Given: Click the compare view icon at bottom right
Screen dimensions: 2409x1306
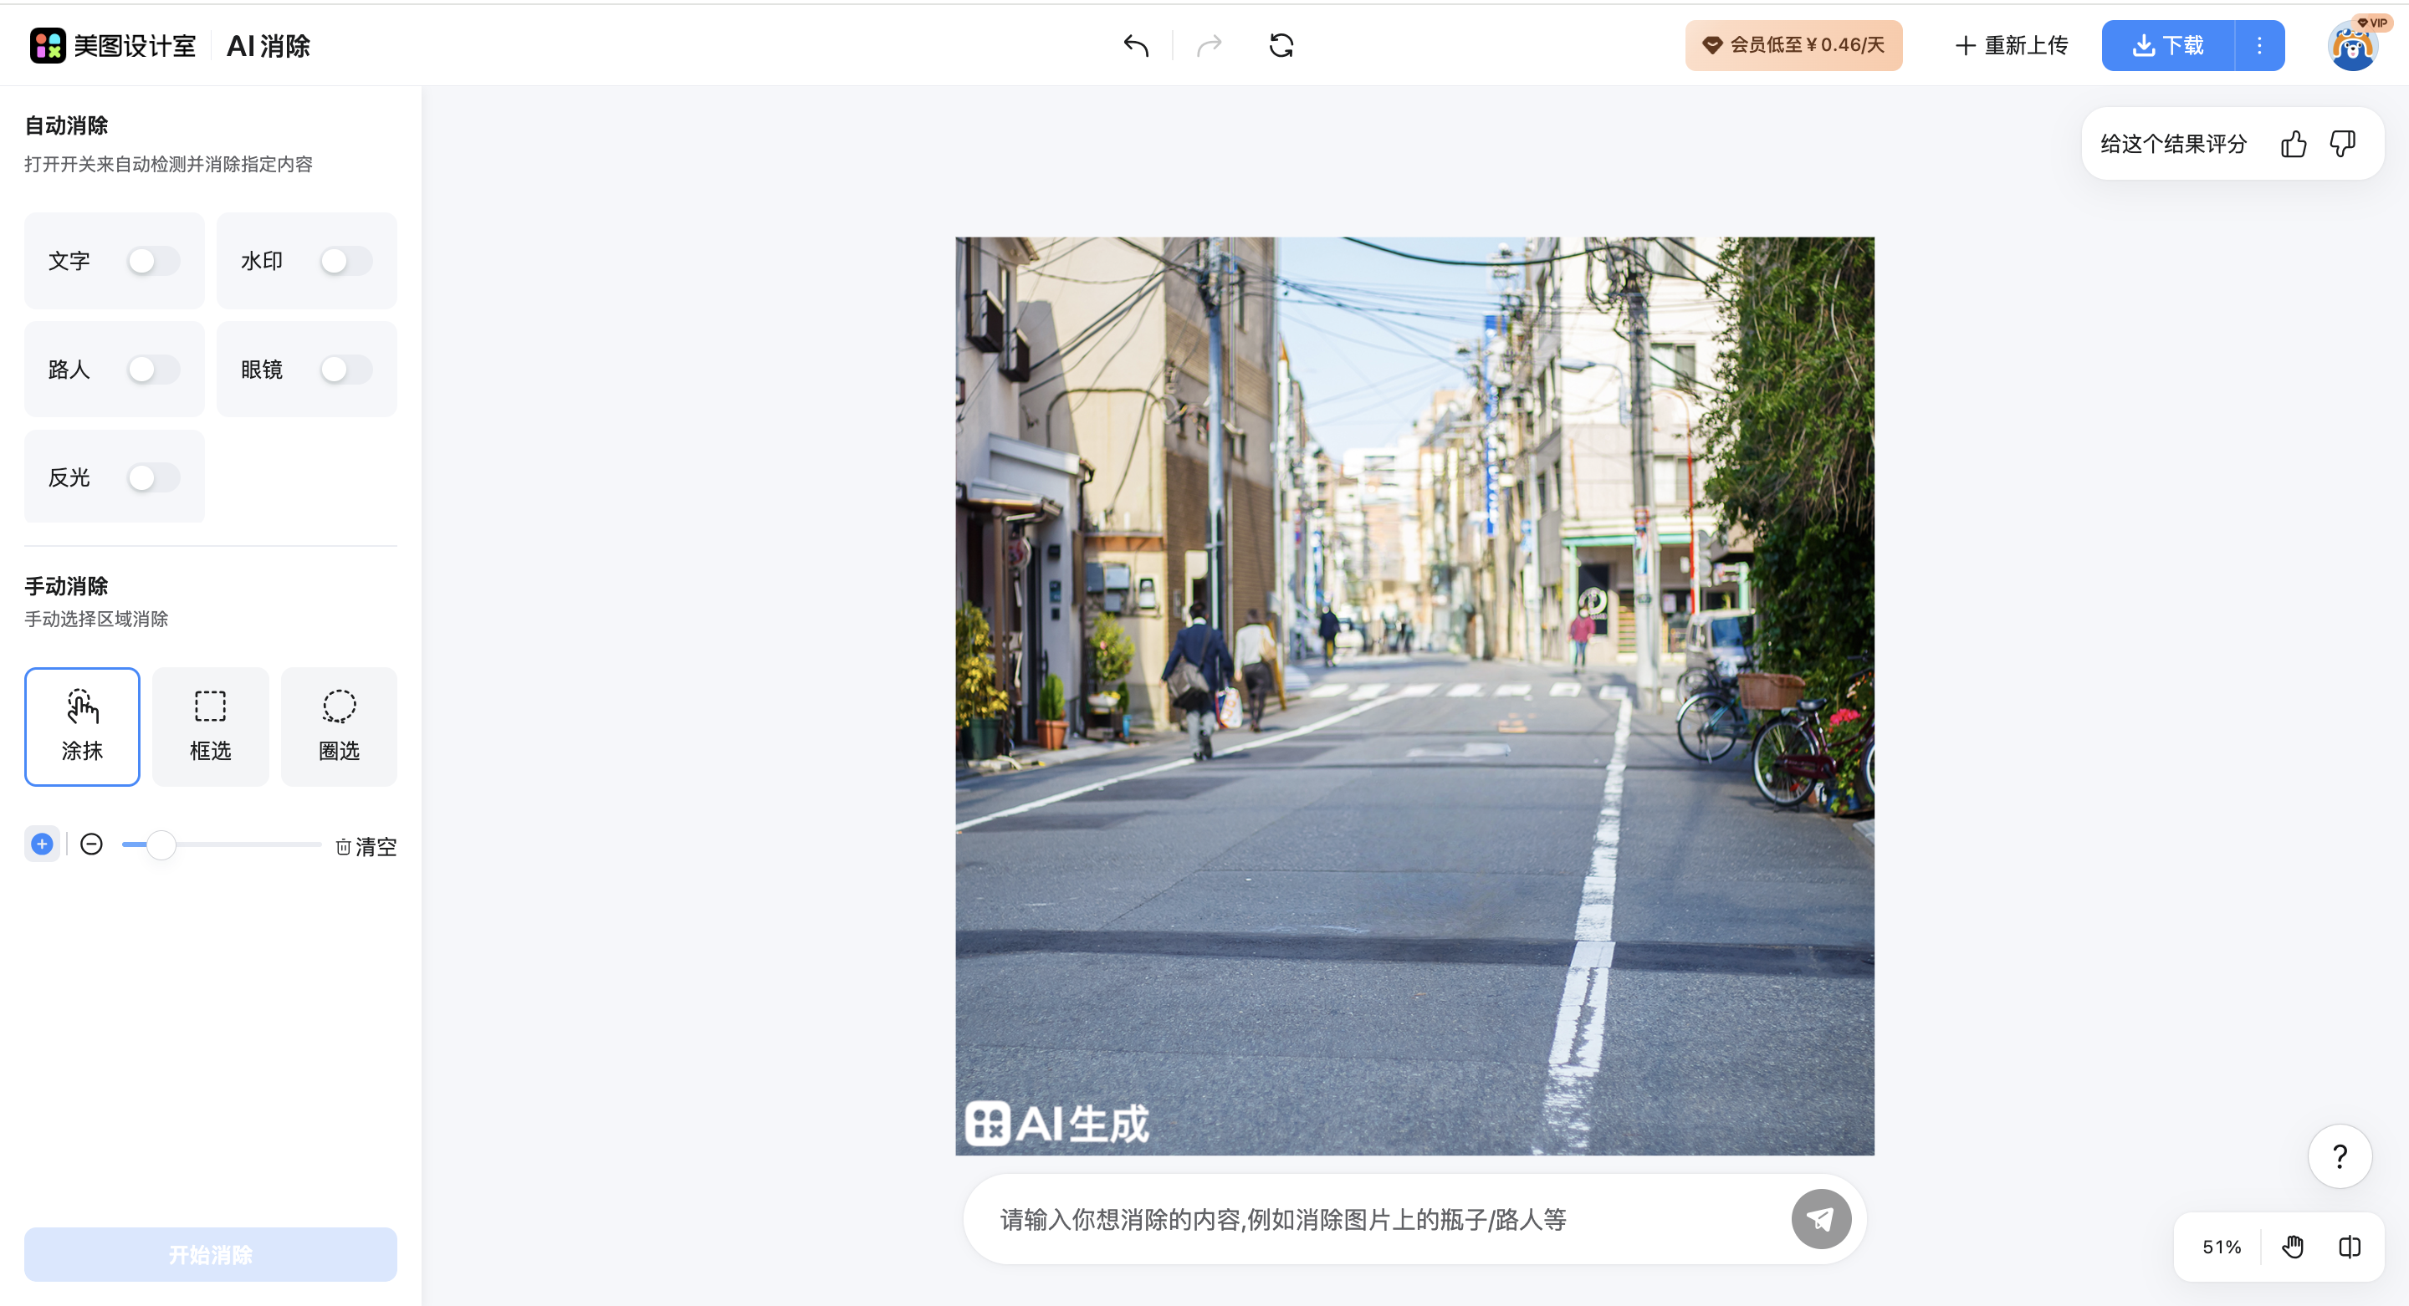Looking at the screenshot, I should [2350, 1246].
